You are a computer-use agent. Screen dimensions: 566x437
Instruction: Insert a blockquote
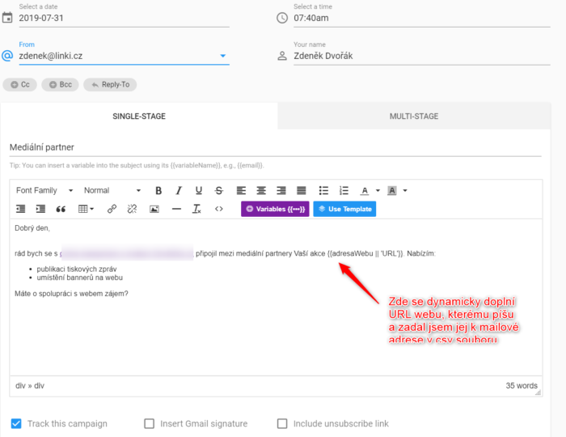click(x=61, y=209)
